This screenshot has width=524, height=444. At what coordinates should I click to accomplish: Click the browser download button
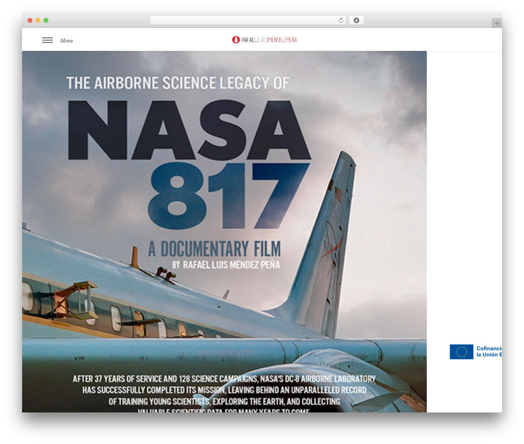point(356,20)
